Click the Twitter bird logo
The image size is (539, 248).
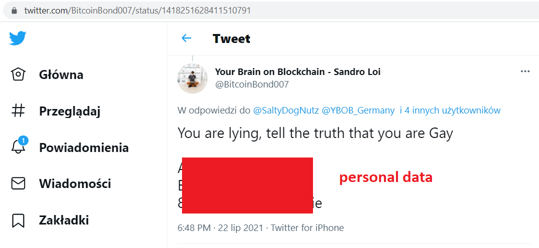pos(17,38)
